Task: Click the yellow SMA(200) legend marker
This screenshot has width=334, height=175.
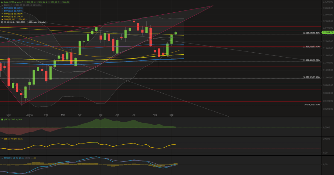Action: coord(2,14)
